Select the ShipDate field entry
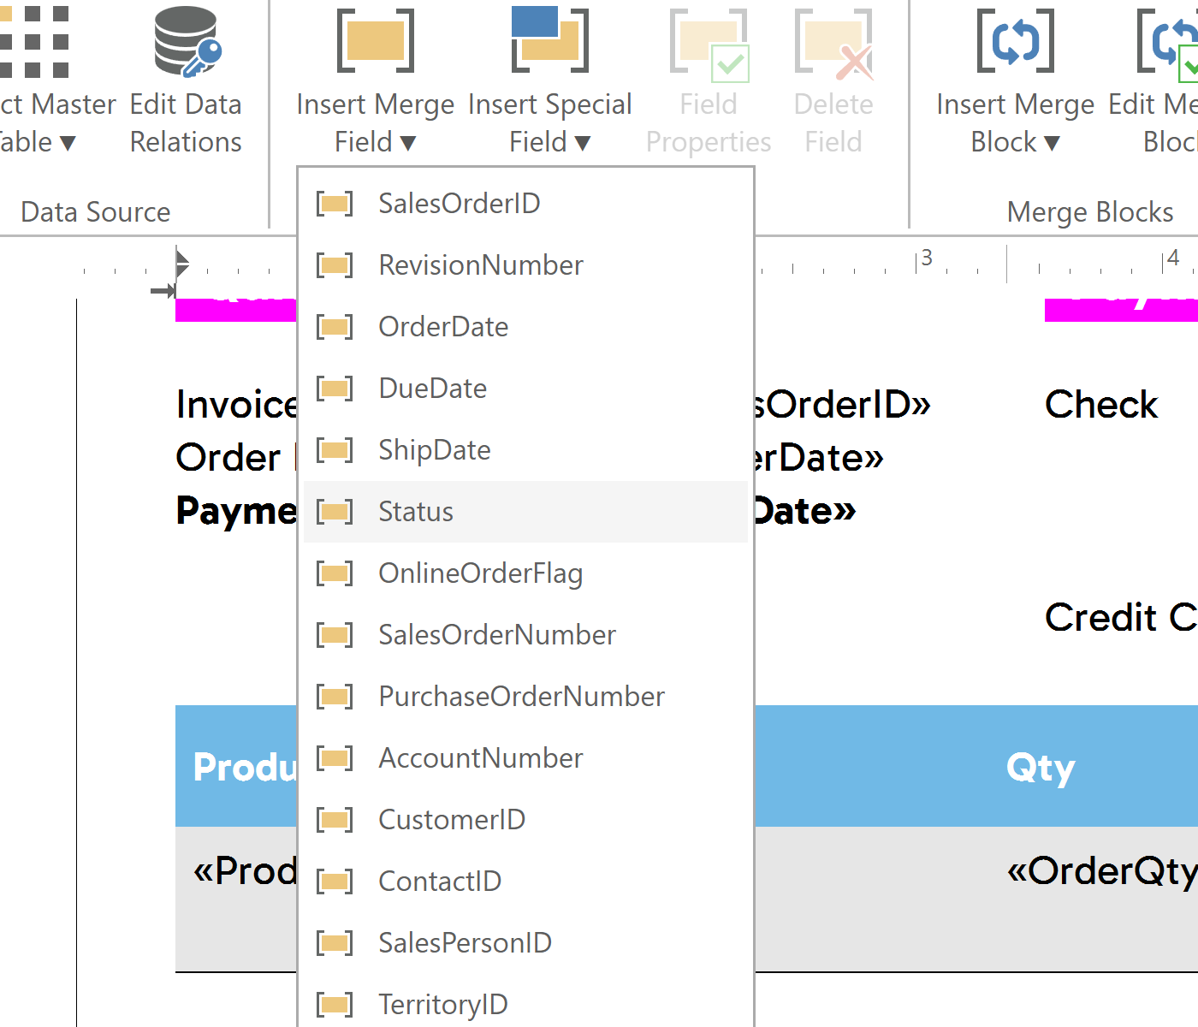 pyautogui.click(x=525, y=450)
